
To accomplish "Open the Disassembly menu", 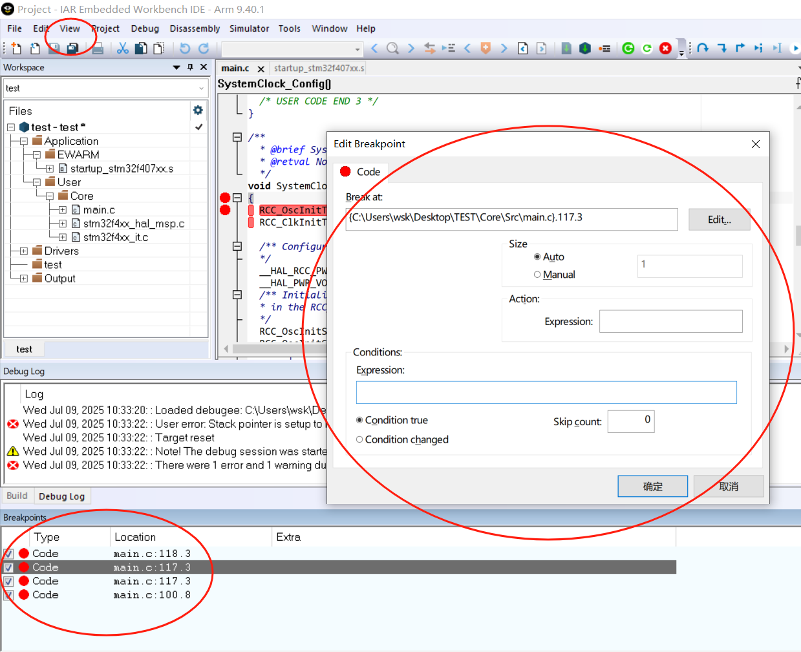I will point(195,28).
